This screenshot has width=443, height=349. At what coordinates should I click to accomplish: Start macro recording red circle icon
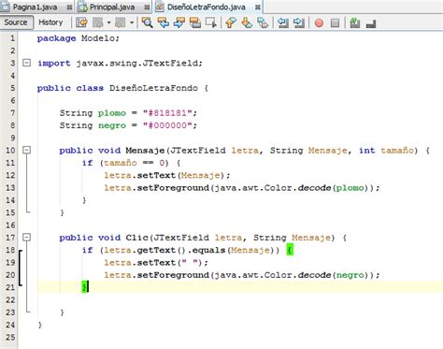point(319,22)
